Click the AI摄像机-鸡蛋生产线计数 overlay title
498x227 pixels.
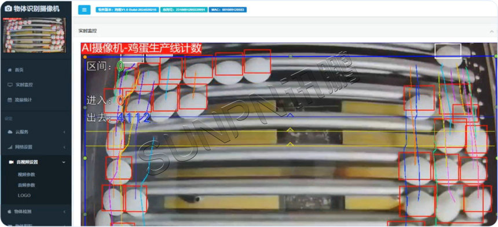click(142, 48)
